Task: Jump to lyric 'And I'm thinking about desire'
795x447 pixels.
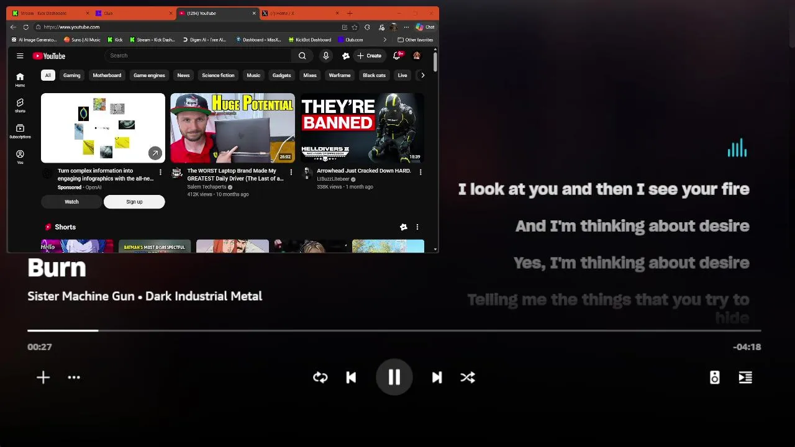Action: click(632, 226)
